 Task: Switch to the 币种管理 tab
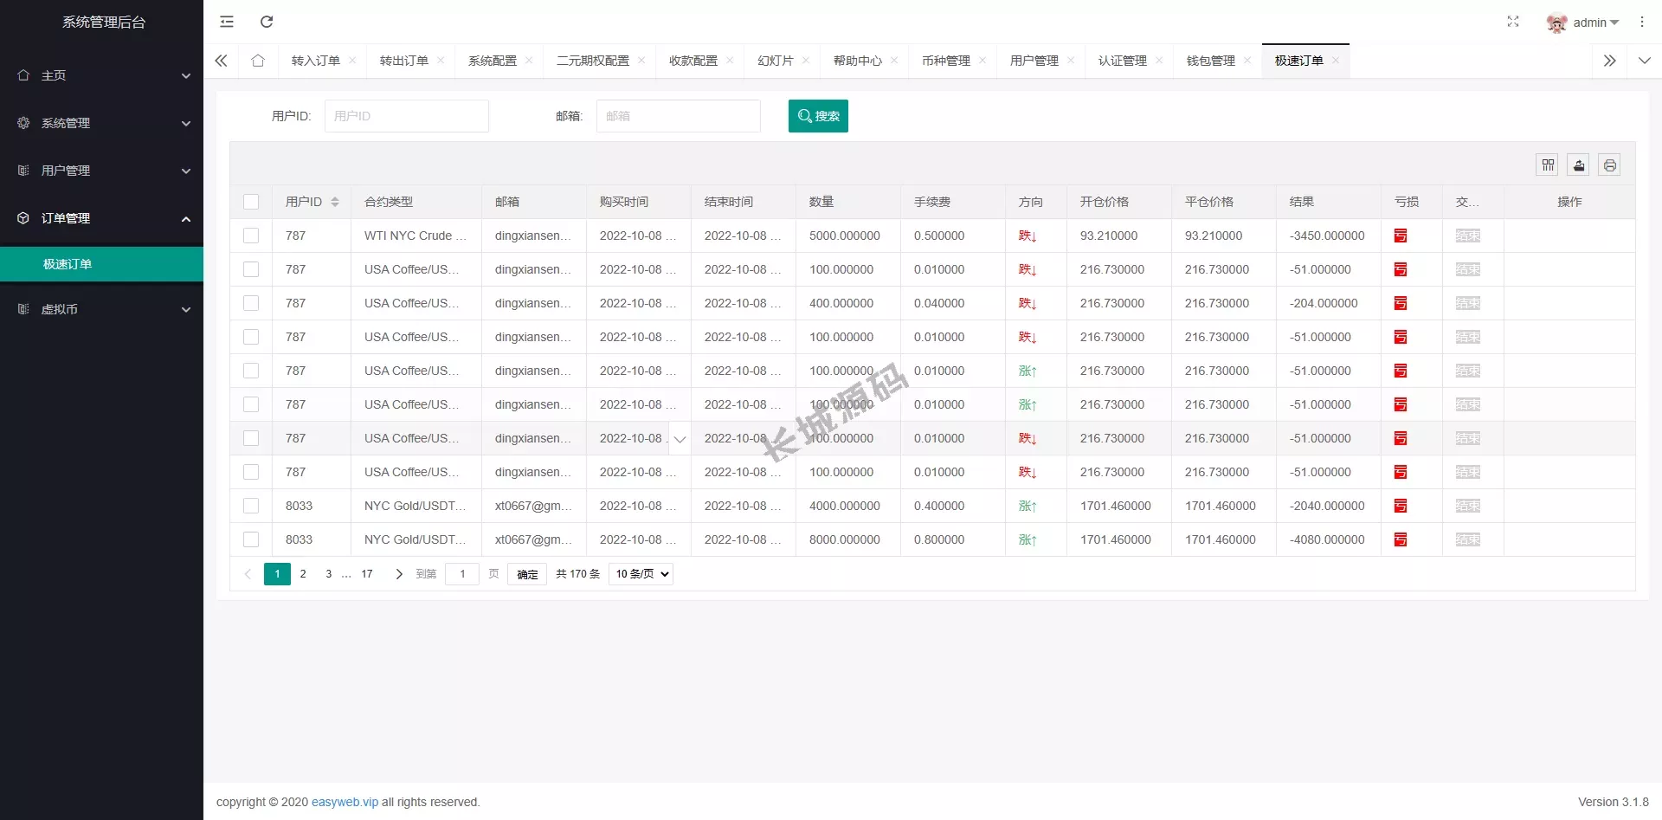click(x=946, y=61)
